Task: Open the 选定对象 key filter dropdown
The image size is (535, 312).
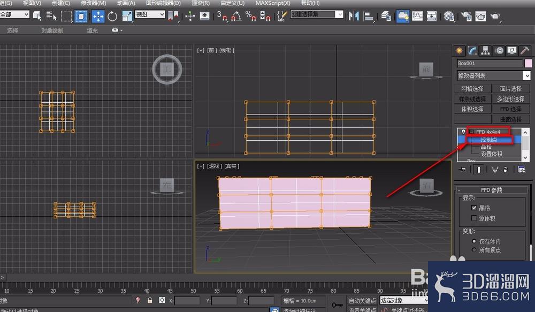Action: tap(403, 300)
